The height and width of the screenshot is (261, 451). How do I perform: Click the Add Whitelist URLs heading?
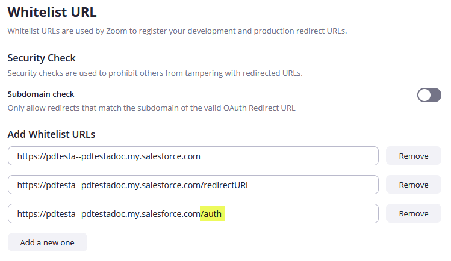pos(51,134)
